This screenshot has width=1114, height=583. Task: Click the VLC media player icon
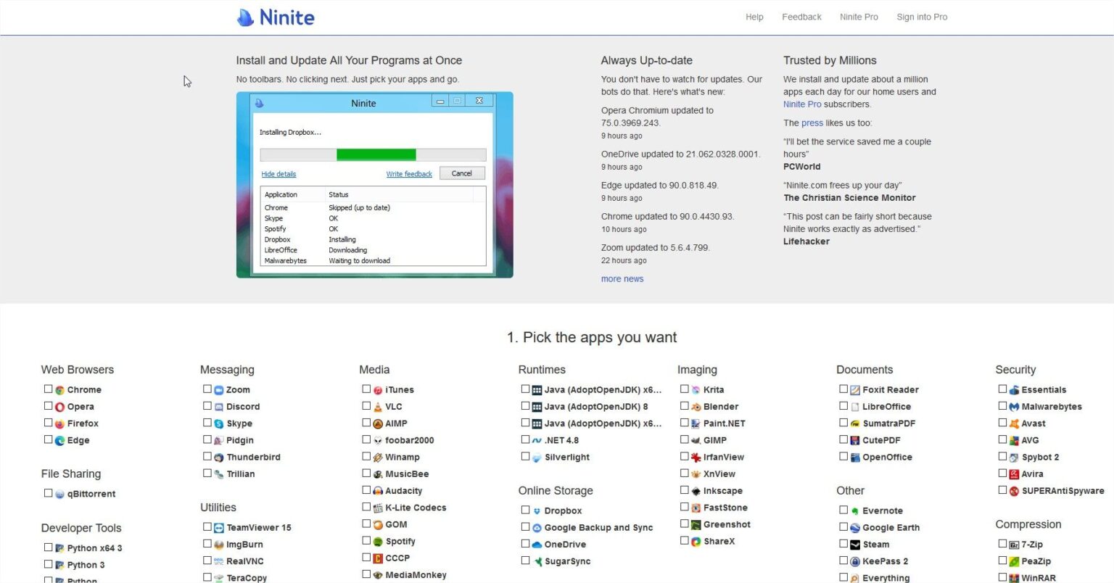point(377,406)
